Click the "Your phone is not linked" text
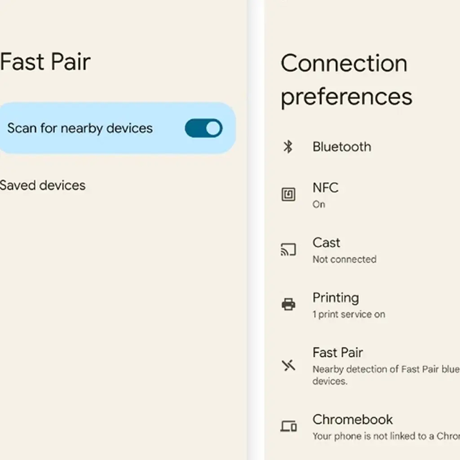 [x=385, y=436]
